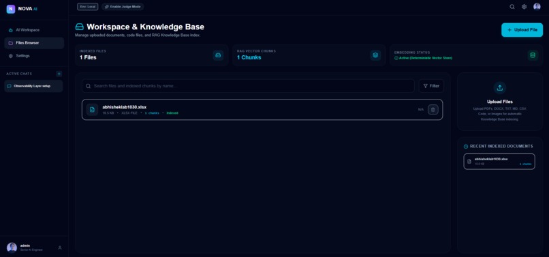Image resolution: width=549 pixels, height=257 pixels.
Task: Click the Settings gear icon in sidebar
Action: 10,56
